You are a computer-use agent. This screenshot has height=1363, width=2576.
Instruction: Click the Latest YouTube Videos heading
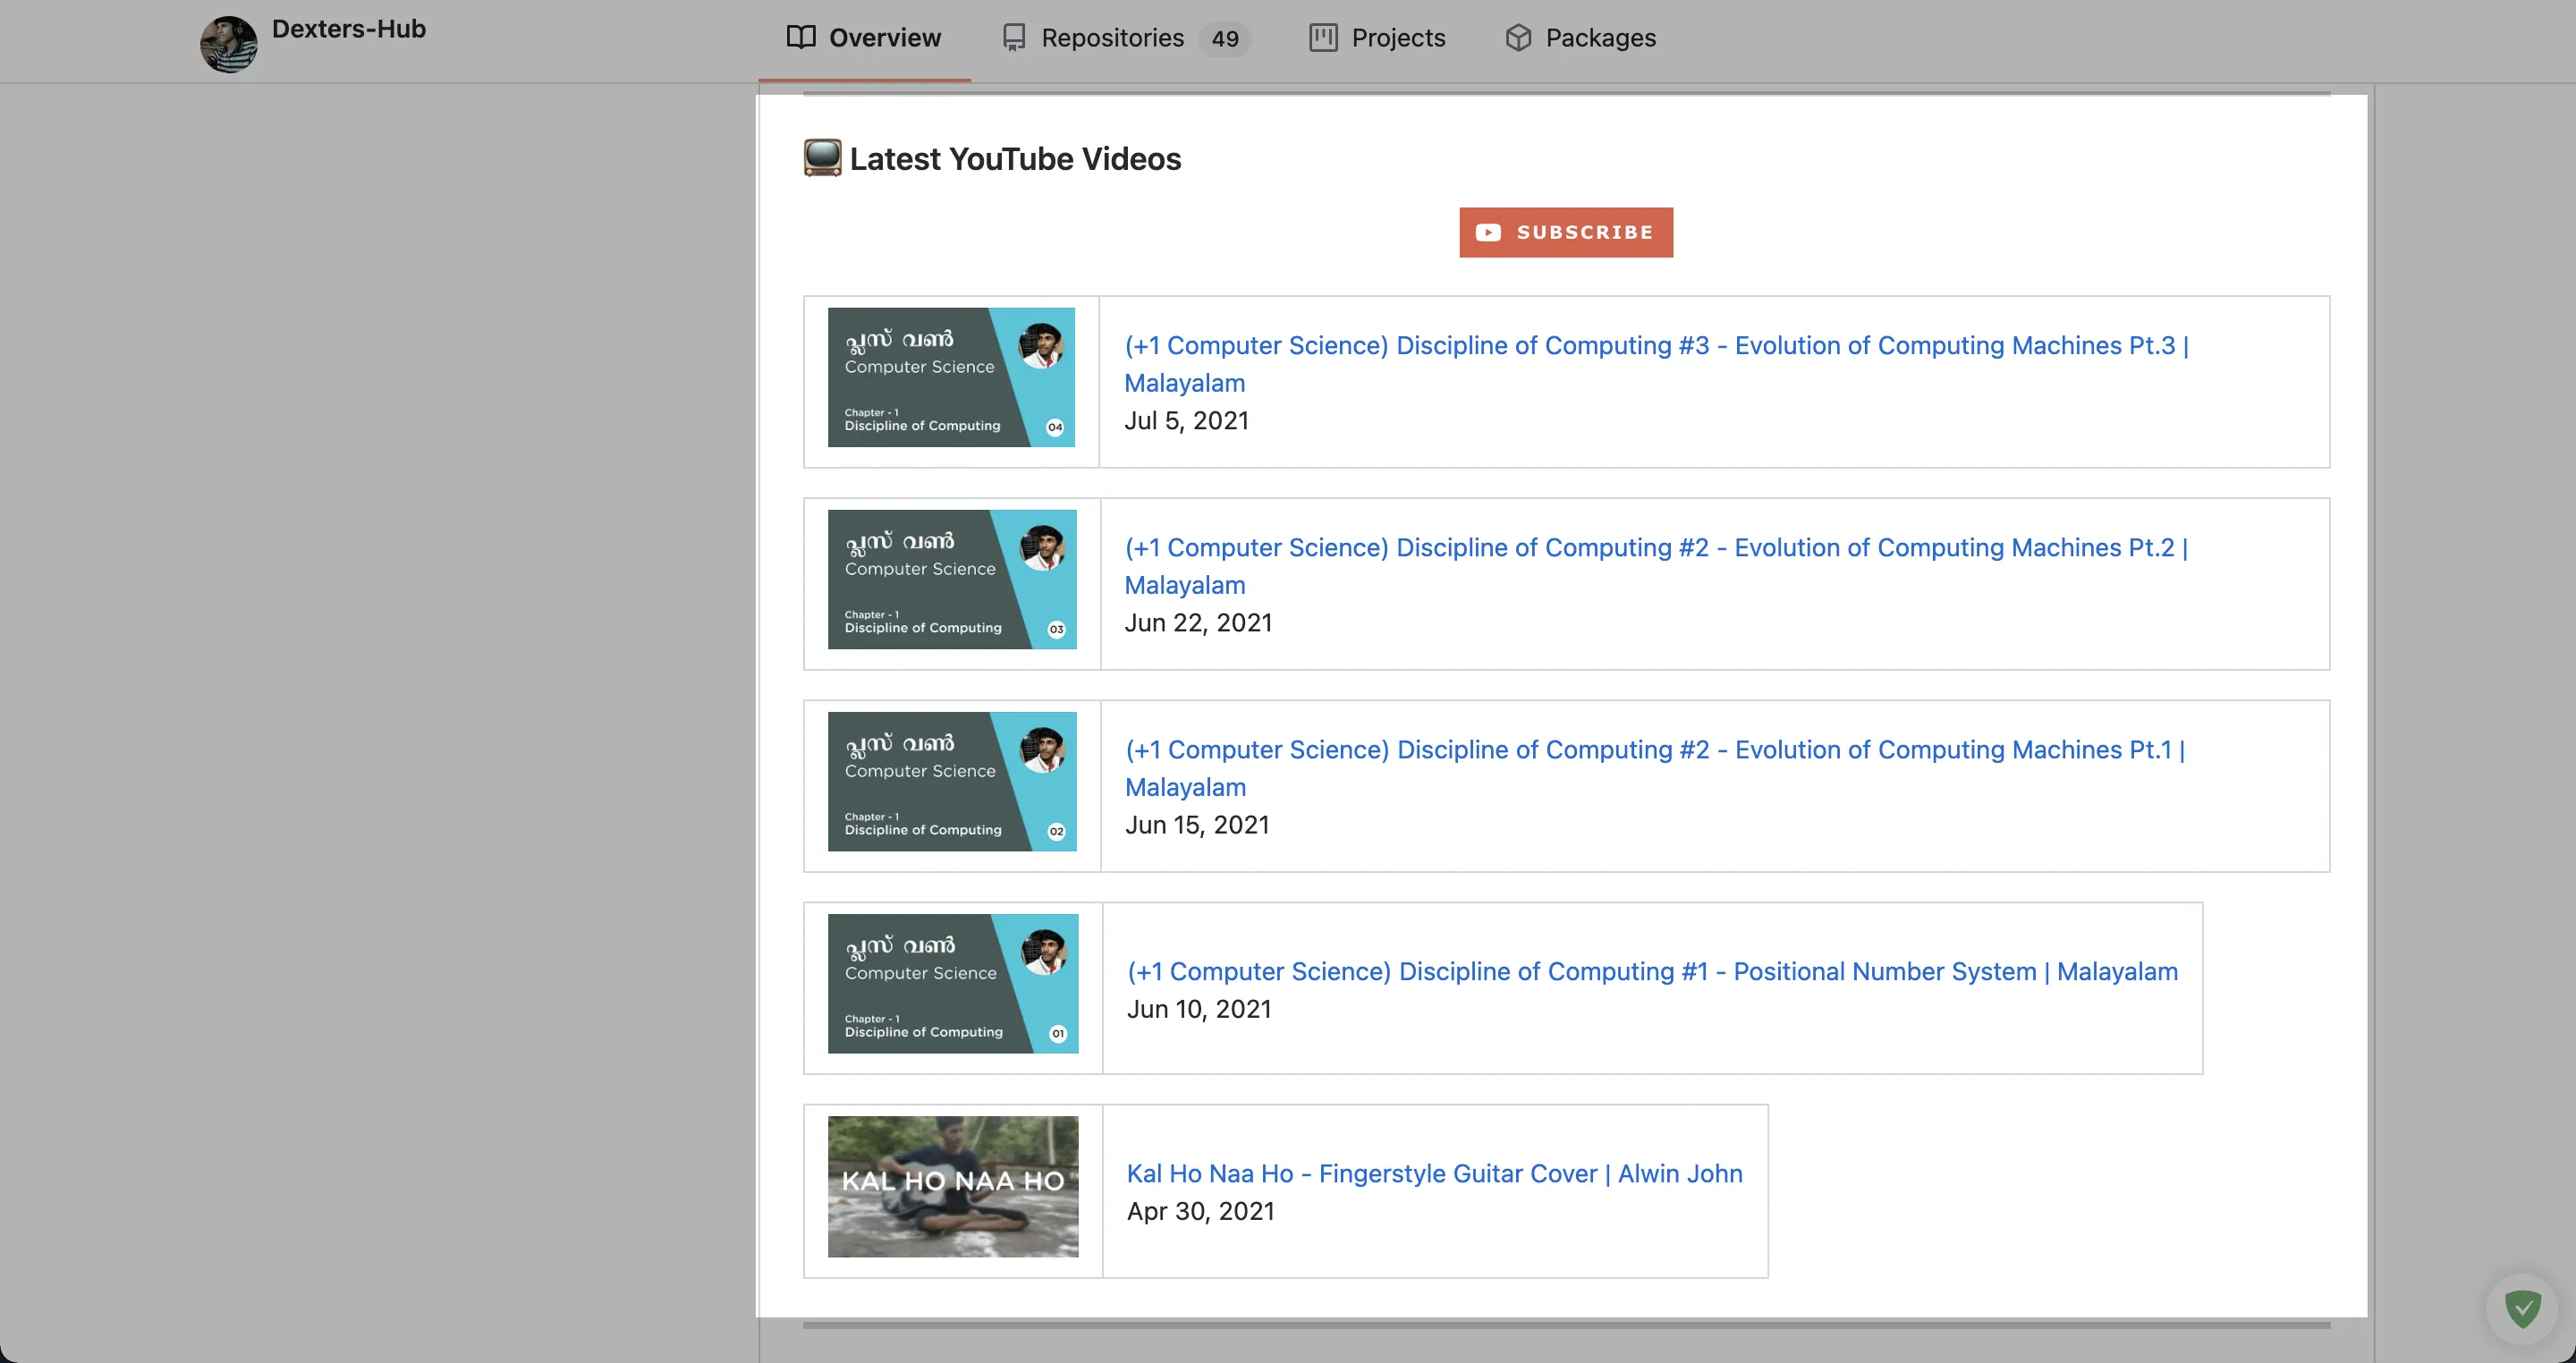(1015, 158)
